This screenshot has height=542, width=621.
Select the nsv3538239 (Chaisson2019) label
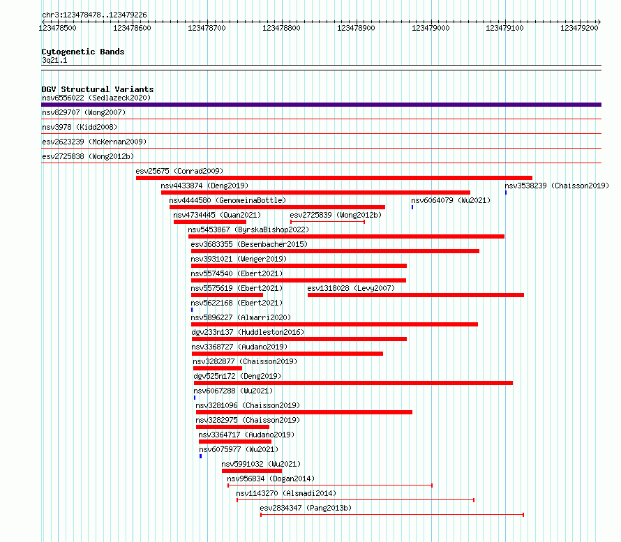tap(557, 186)
